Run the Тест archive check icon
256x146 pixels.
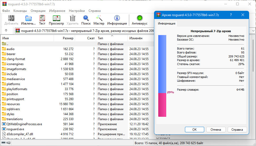point(42,18)
